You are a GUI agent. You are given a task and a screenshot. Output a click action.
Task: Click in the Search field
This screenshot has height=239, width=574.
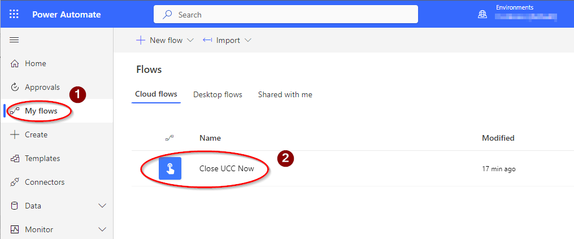[285, 15]
